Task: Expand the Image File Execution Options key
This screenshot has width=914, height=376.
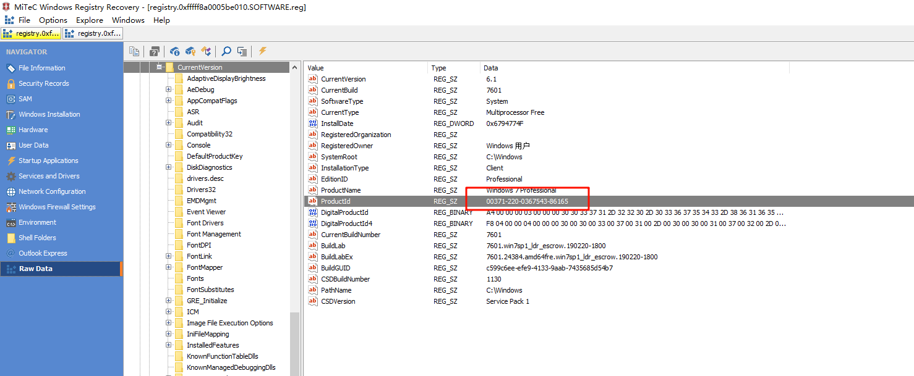Action: (x=168, y=323)
